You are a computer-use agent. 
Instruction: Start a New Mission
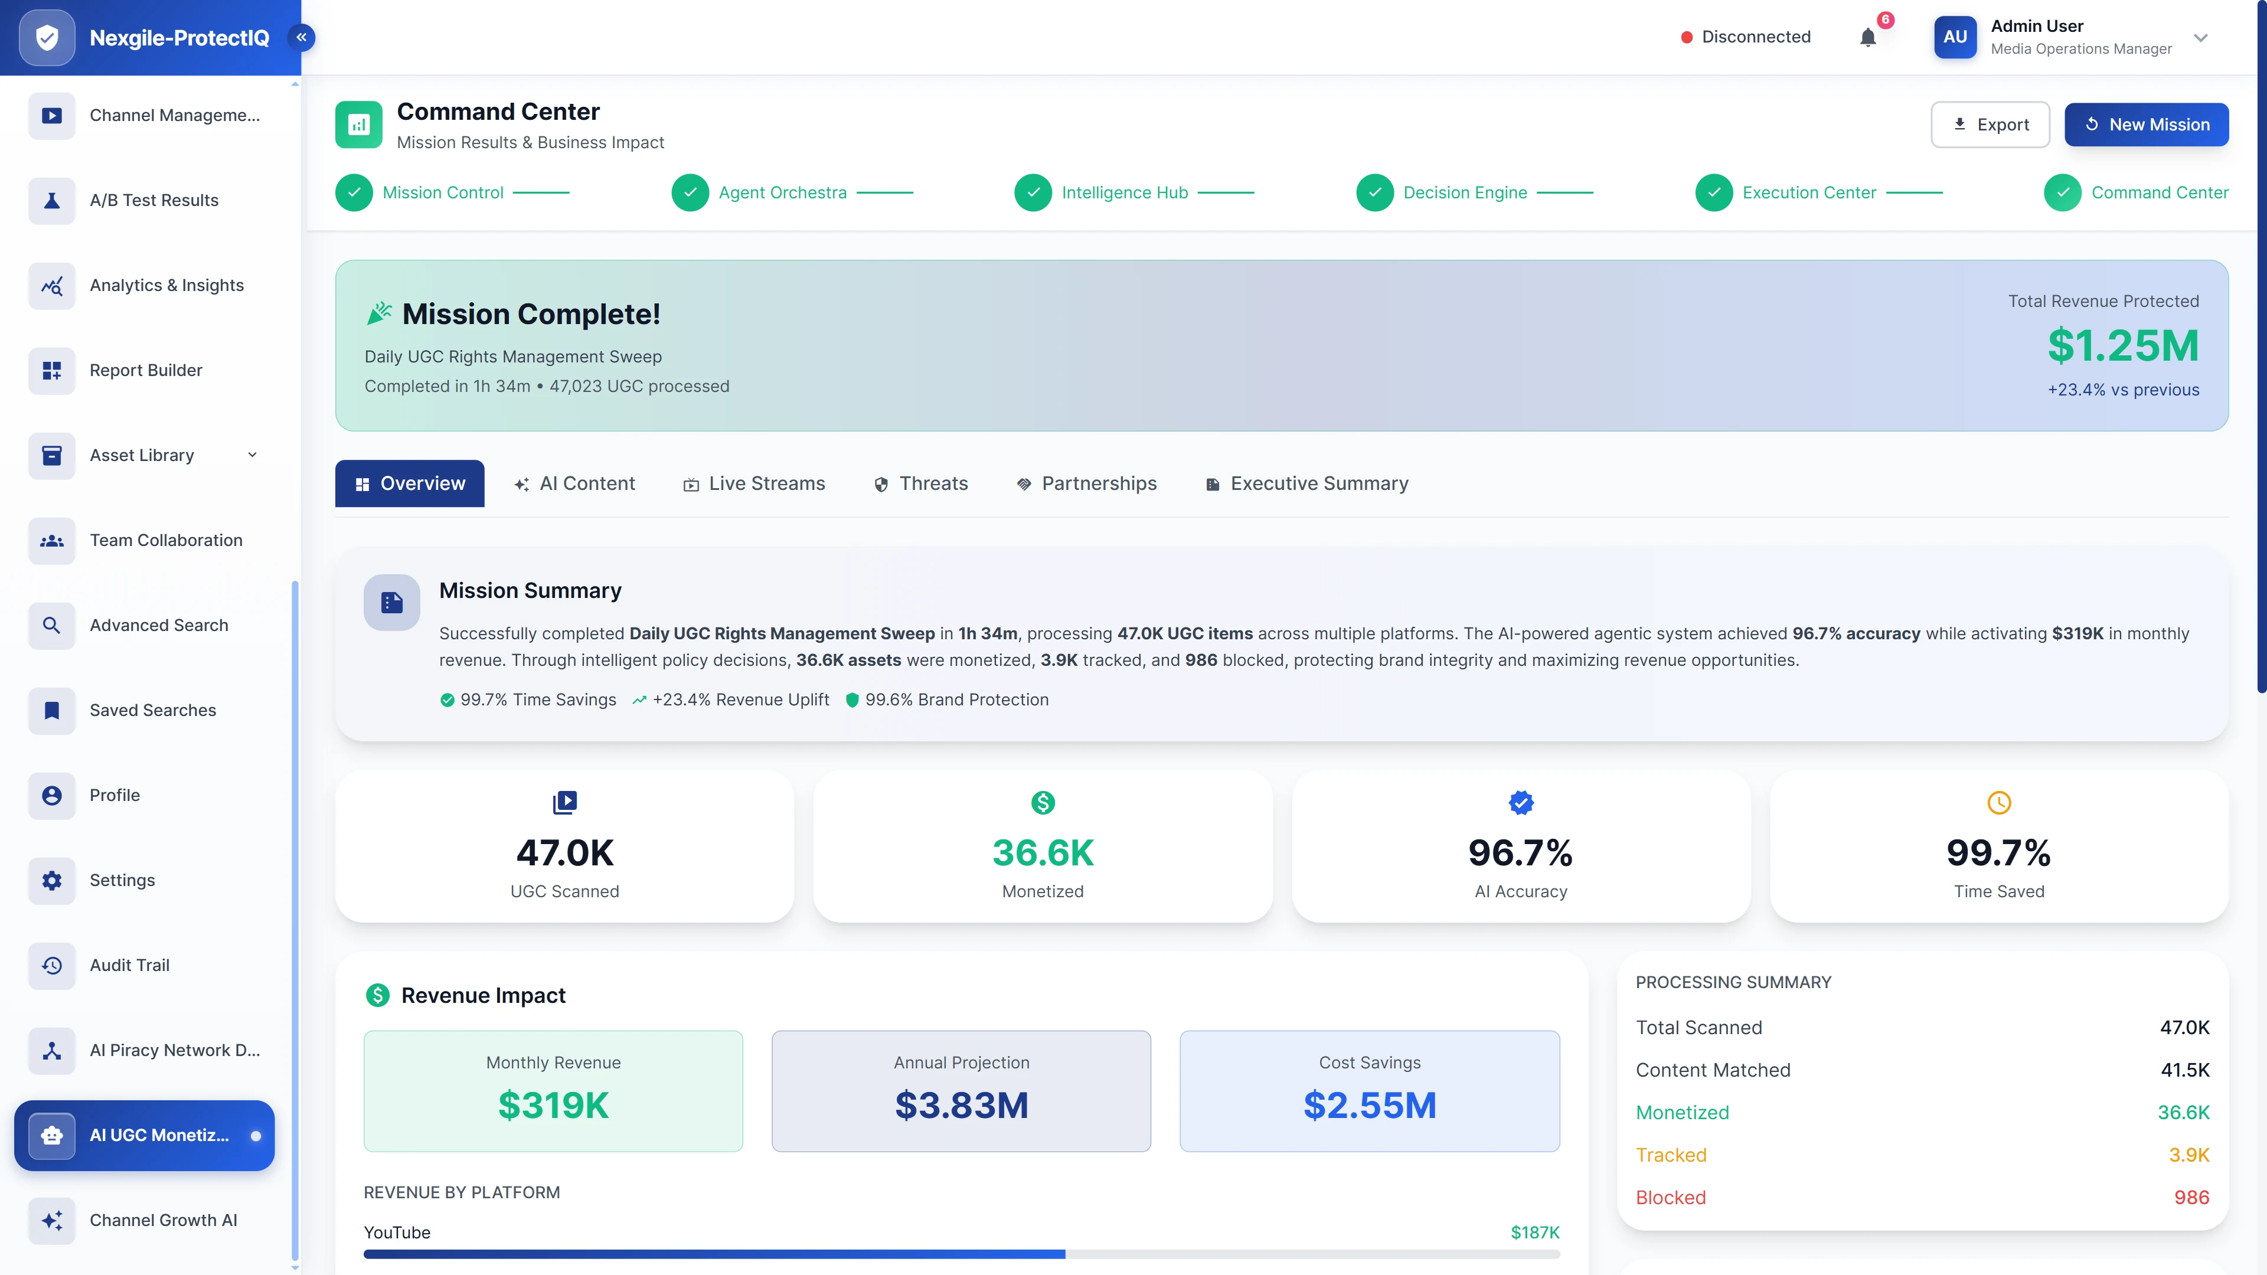pos(2147,124)
